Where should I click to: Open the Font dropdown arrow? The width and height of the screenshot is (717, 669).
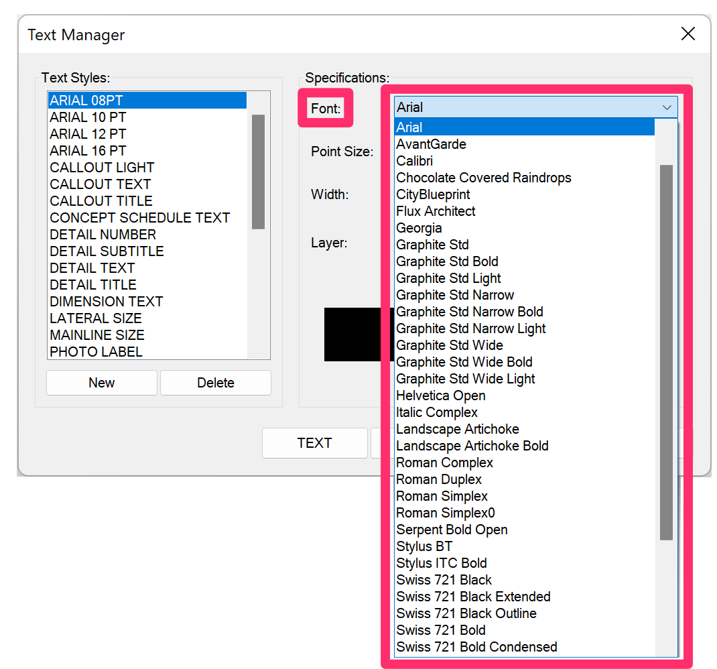pos(667,107)
